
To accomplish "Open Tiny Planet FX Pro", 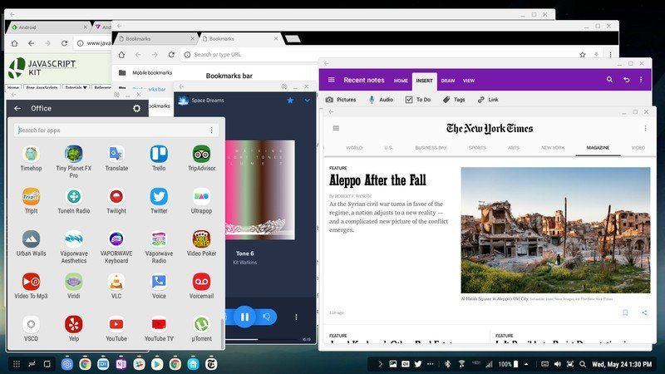I will coord(74,155).
